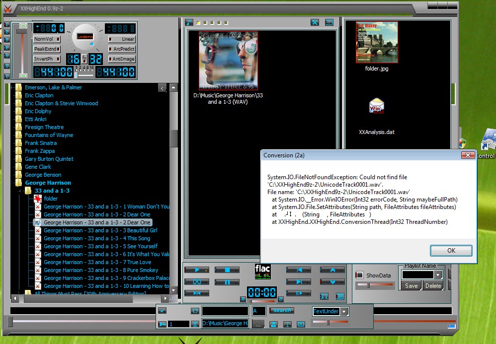Viewport: 496px width, 344px height.
Task: Click the monitor icon beside settings
Action: (329, 22)
